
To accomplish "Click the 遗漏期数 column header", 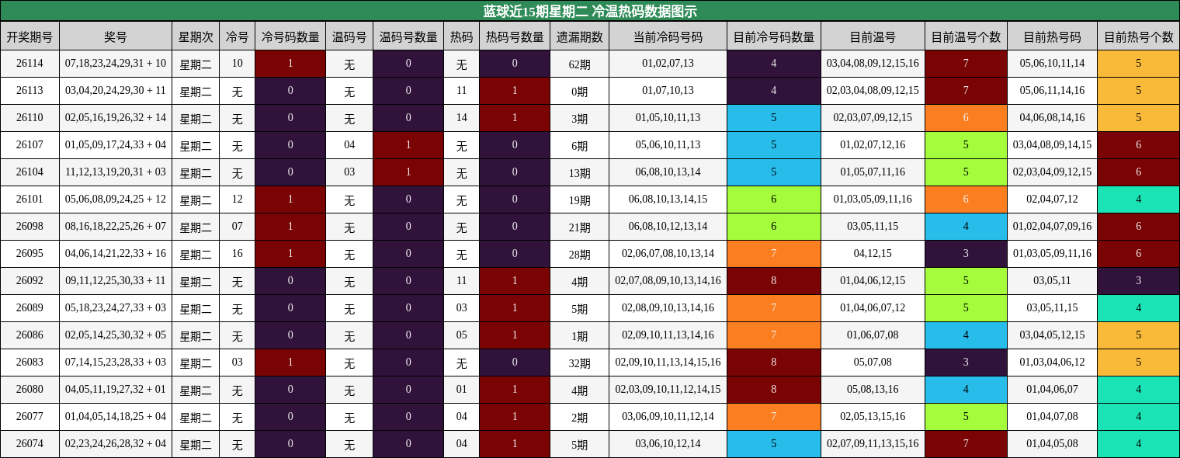I will click(x=579, y=36).
